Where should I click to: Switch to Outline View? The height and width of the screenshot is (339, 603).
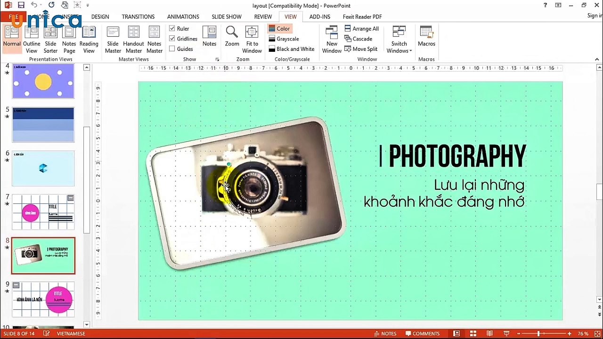coord(32,40)
